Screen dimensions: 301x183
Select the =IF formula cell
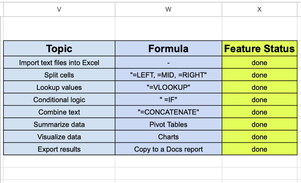[x=168, y=100]
